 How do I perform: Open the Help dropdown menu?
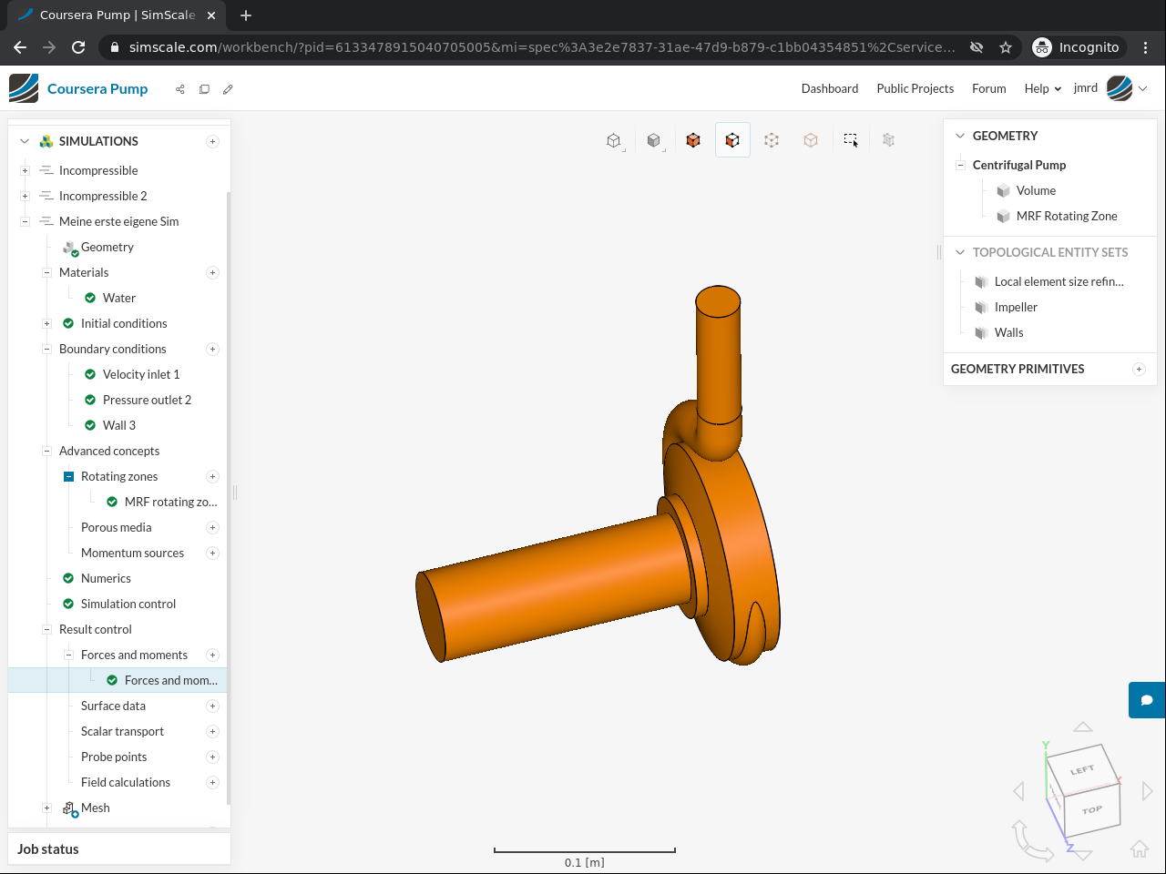tap(1042, 88)
